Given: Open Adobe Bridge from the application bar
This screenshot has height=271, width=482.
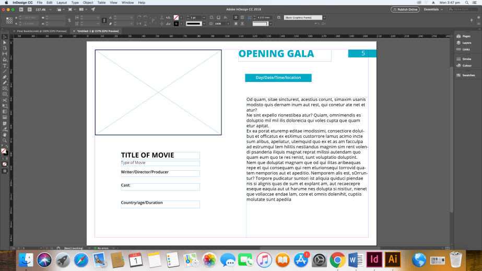Looking at the screenshot, I should point(21,9).
